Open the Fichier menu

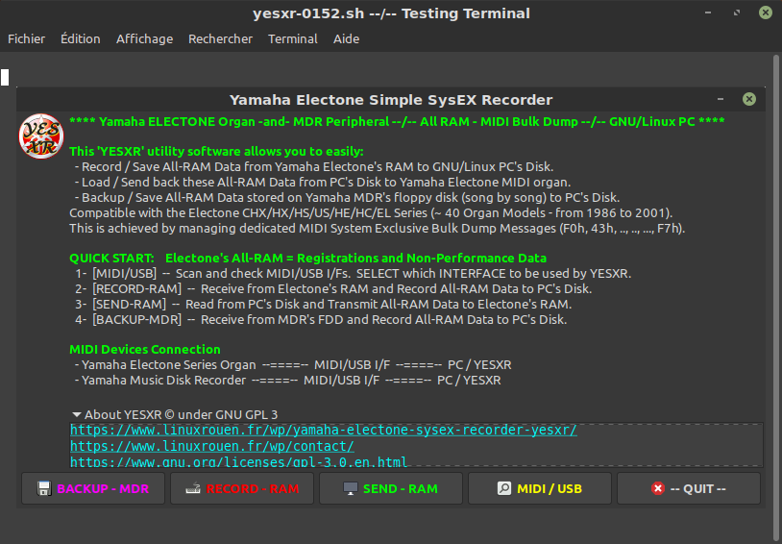(x=27, y=39)
